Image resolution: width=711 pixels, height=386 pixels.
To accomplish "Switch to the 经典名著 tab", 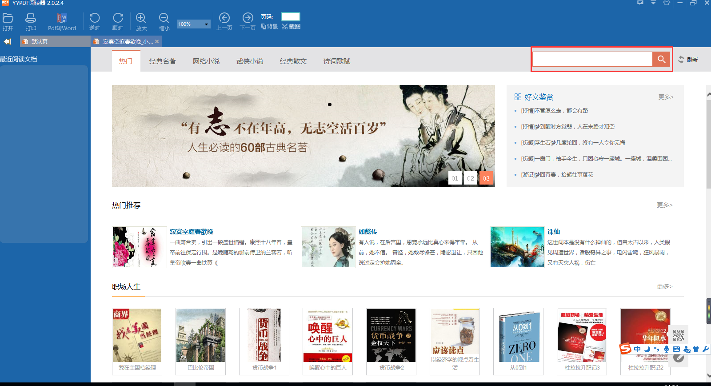I will [x=163, y=61].
